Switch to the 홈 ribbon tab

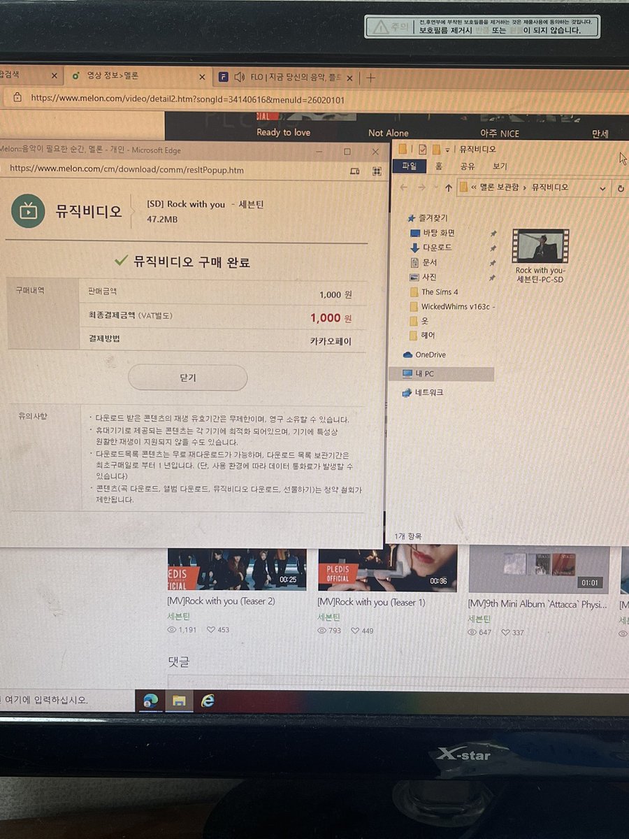(438, 166)
